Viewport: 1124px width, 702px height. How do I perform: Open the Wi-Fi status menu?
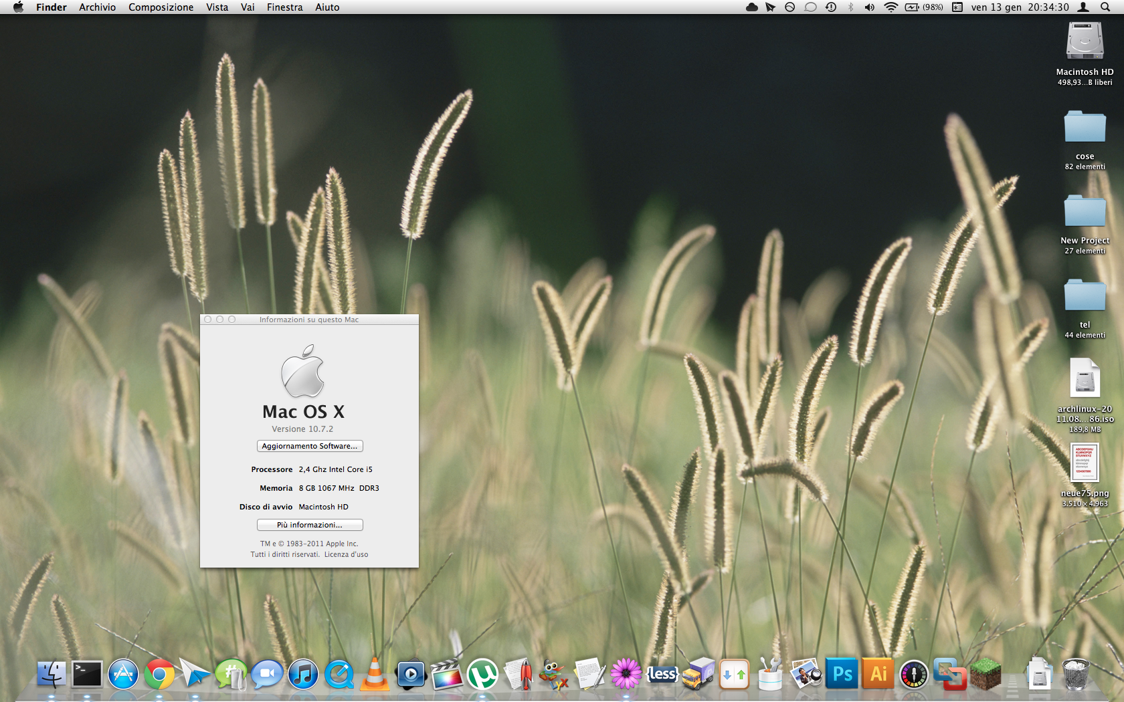(x=891, y=7)
